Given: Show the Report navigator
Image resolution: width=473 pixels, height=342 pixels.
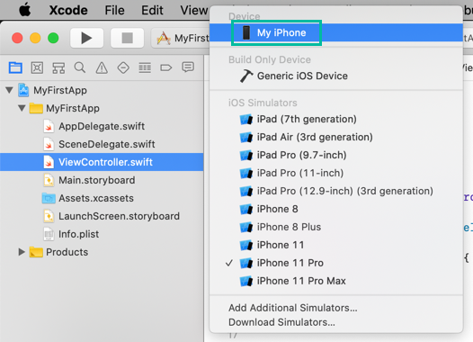Looking at the screenshot, I should point(188,67).
